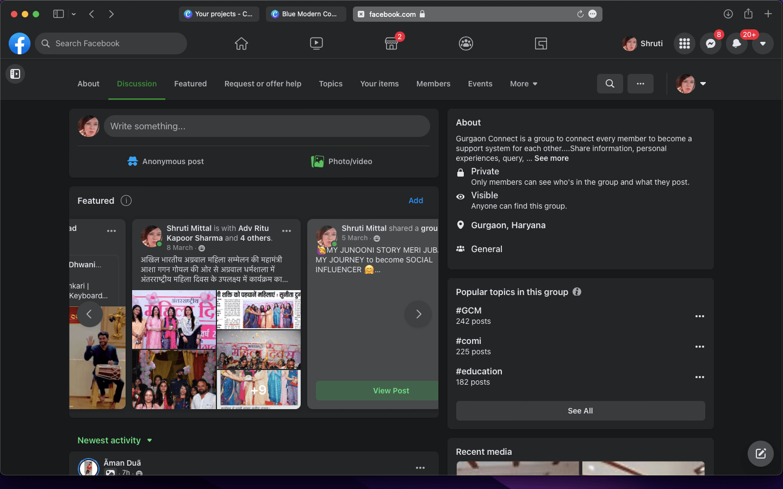The height and width of the screenshot is (489, 783).
Task: Open Featured info circle icon
Action: [126, 200]
